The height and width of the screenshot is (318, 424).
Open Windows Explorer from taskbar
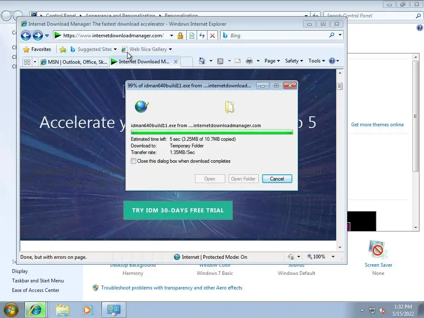pyautogui.click(x=63, y=310)
